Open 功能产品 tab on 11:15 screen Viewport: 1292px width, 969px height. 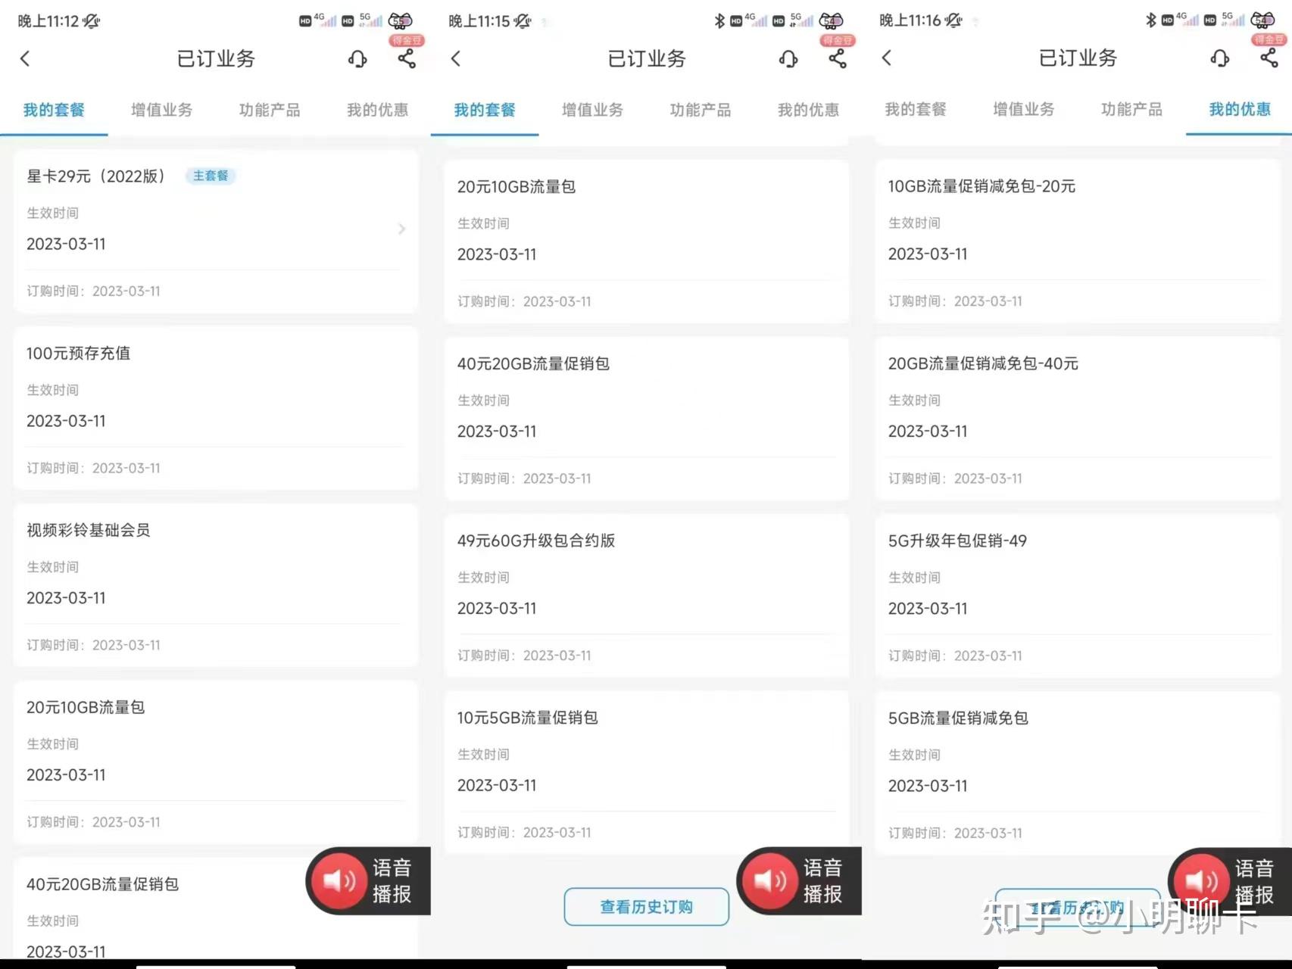click(x=701, y=110)
